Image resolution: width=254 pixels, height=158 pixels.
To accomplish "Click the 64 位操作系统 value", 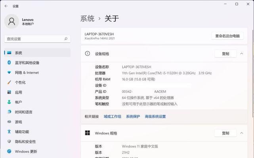I will pyautogui.click(x=148, y=98).
